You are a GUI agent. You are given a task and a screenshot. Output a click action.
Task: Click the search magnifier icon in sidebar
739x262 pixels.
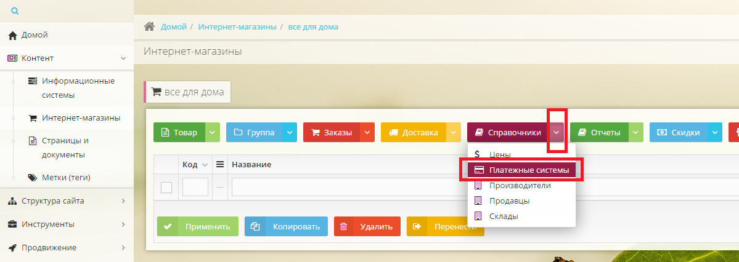pyautogui.click(x=15, y=10)
